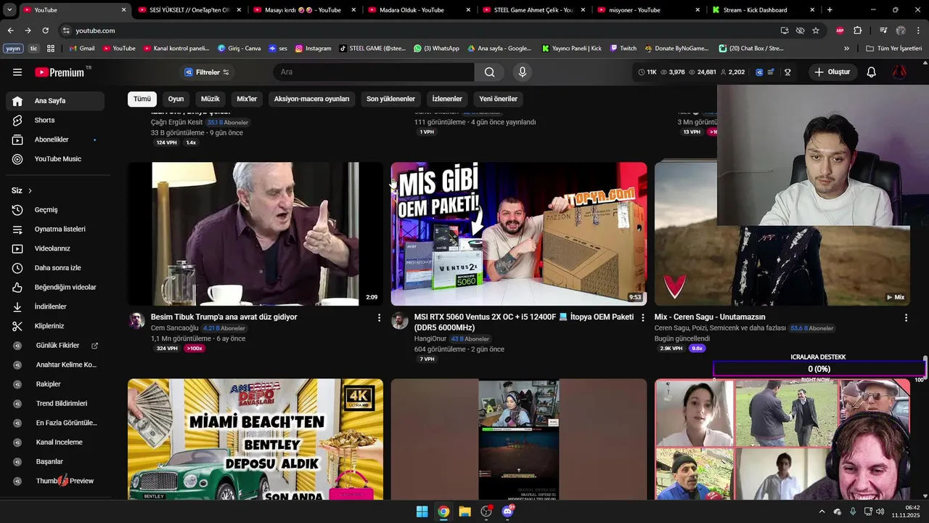Image resolution: width=929 pixels, height=523 pixels.
Task: Open options for the MSI RTX 5060 video
Action: click(642, 317)
